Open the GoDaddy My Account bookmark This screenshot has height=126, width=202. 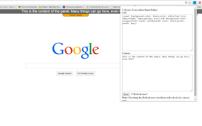98,7
